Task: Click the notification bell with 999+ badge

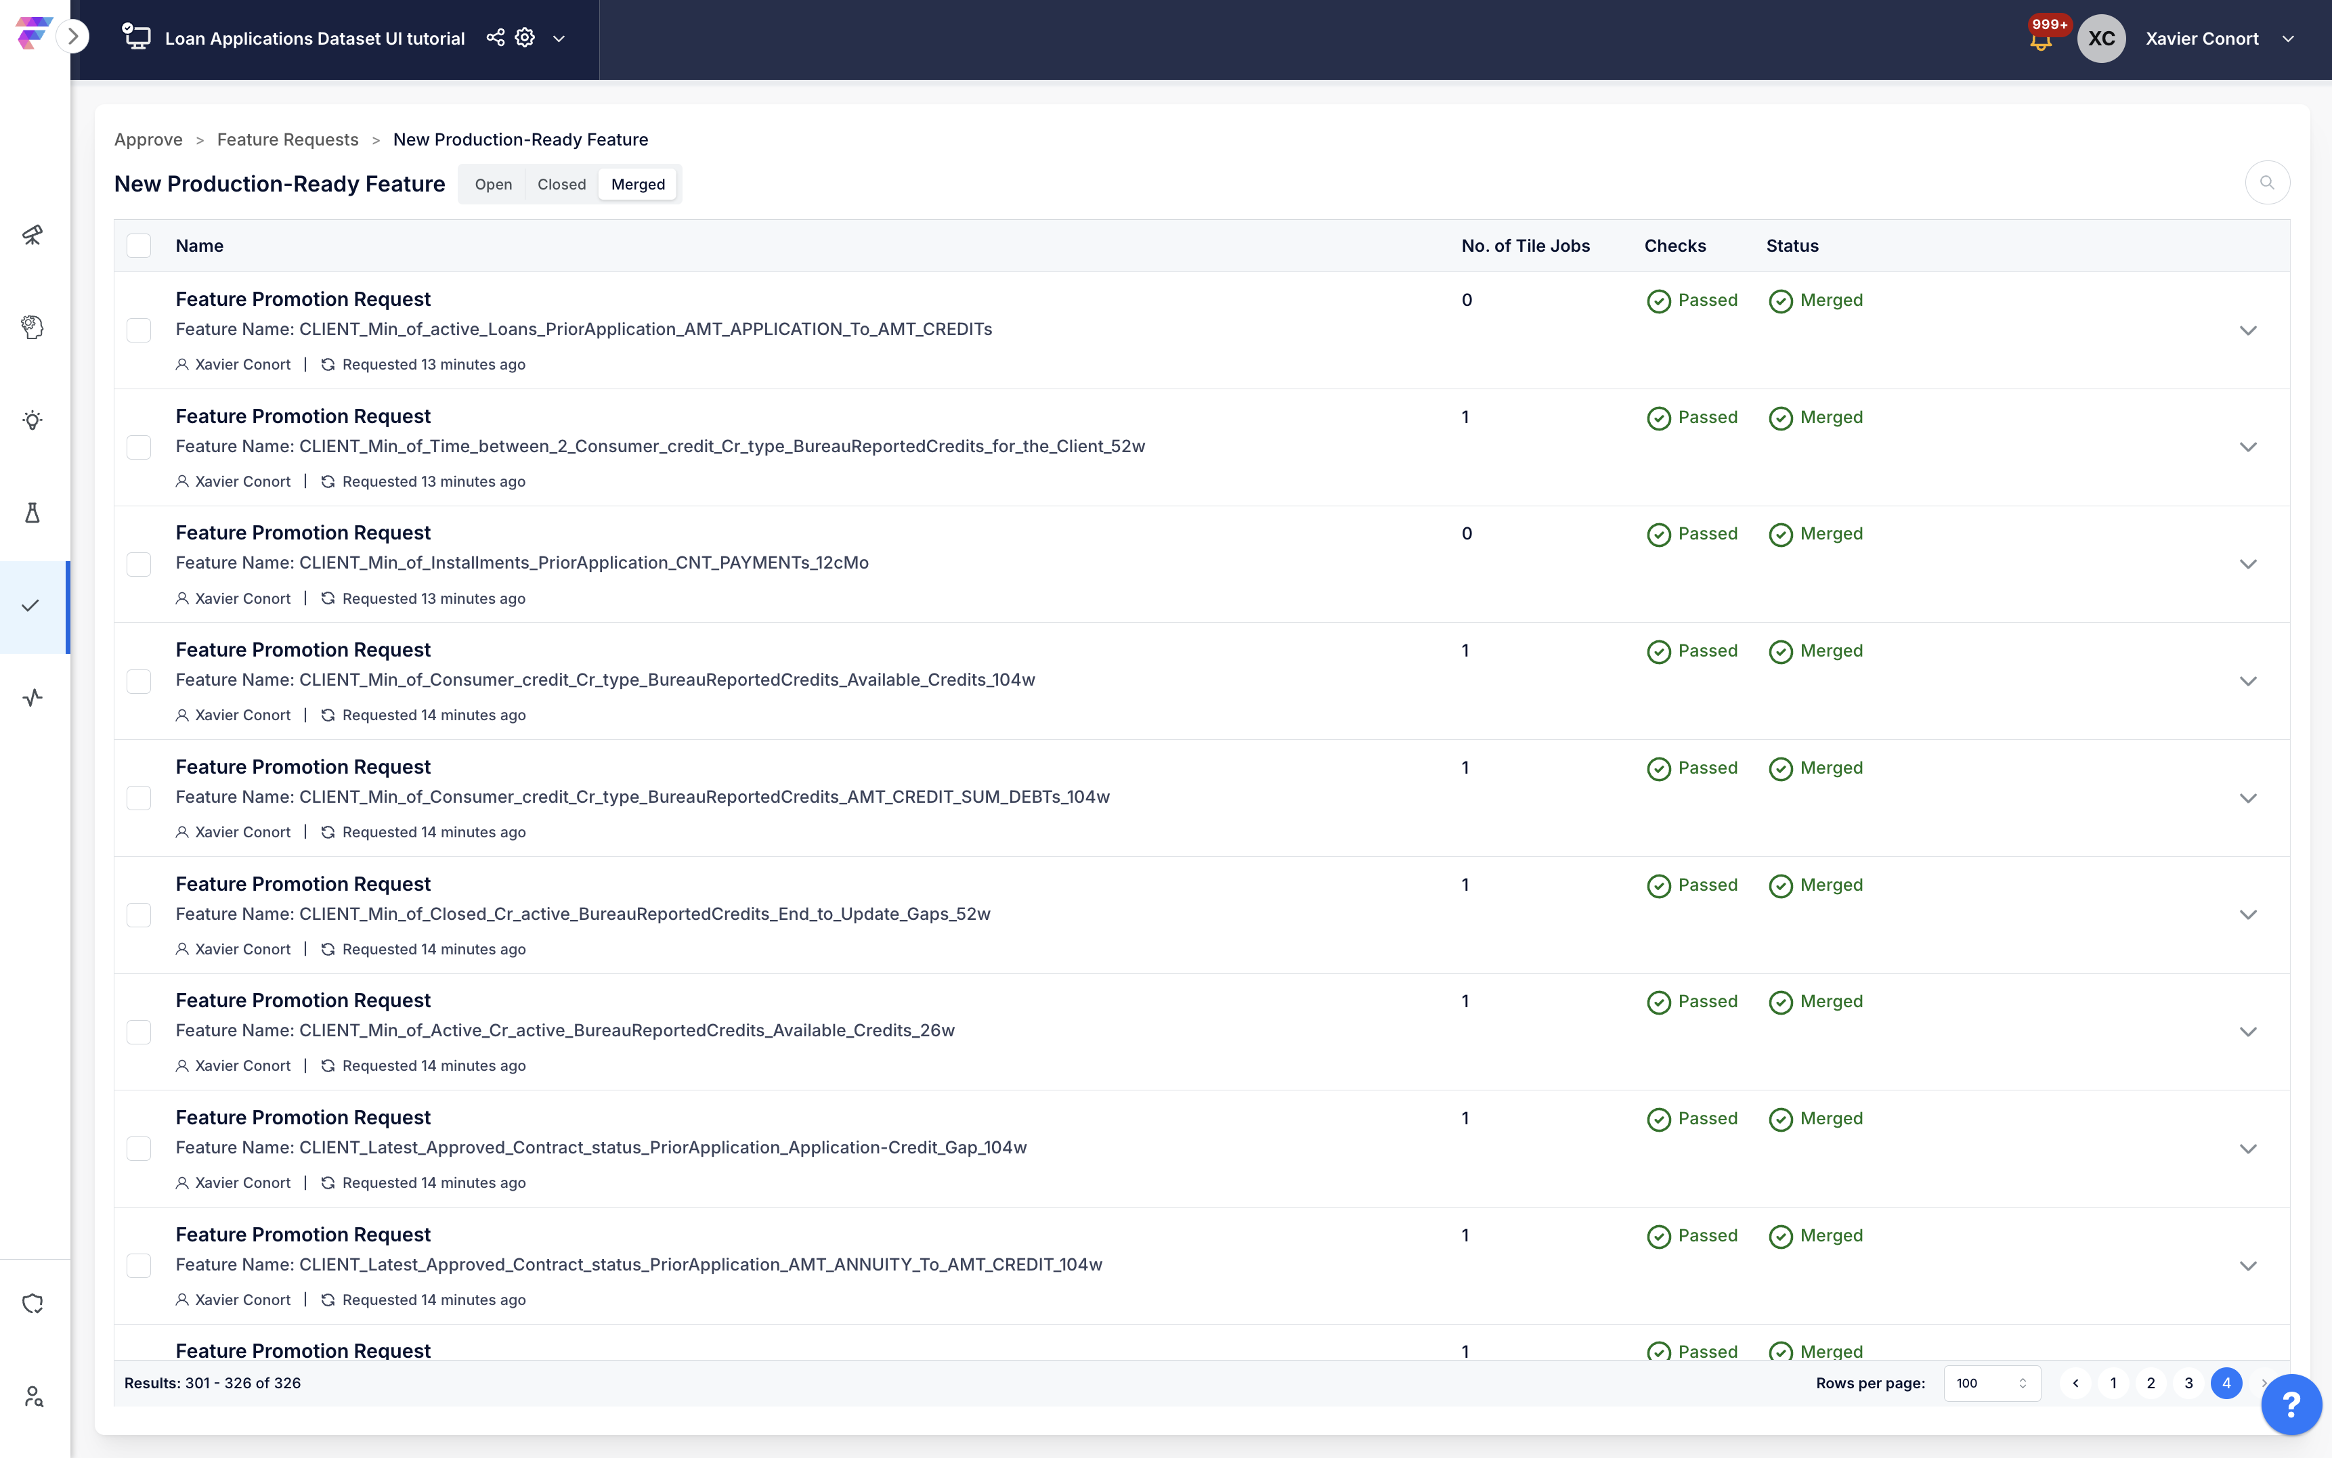Action: point(2041,41)
